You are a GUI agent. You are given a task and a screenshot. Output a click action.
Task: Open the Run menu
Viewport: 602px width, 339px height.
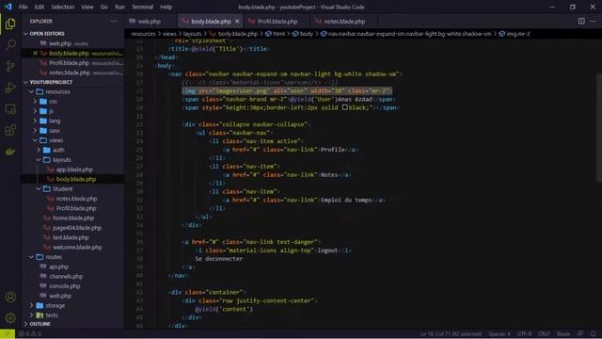pos(119,7)
